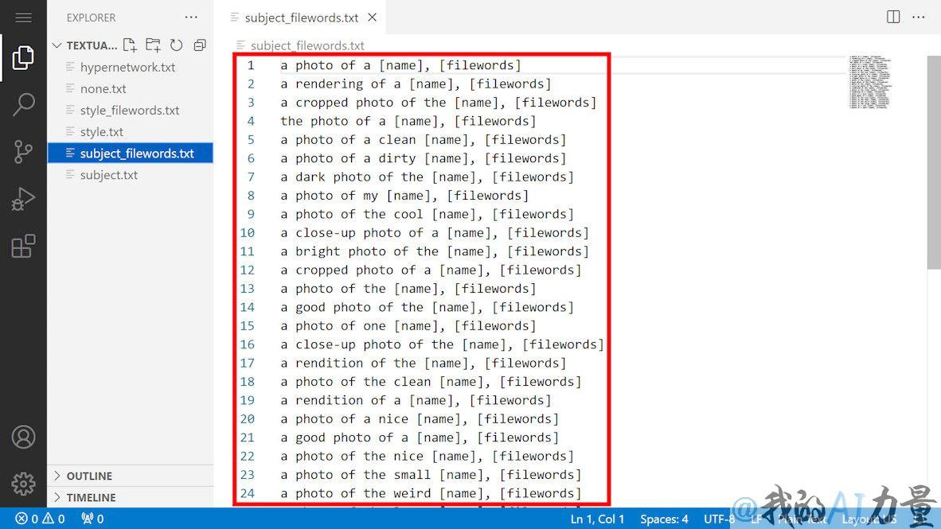Place cursor in 'a photo of one [name]' line
This screenshot has height=529, width=941.
(408, 325)
